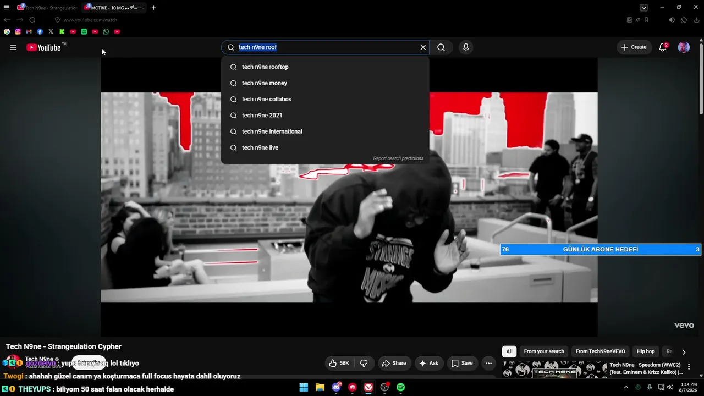Open the Tech N9ne channel name
Image resolution: width=704 pixels, height=396 pixels.
39,359
